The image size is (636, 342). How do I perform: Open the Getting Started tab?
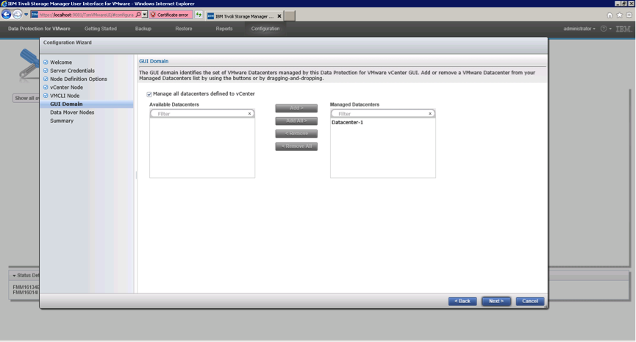pyautogui.click(x=101, y=29)
